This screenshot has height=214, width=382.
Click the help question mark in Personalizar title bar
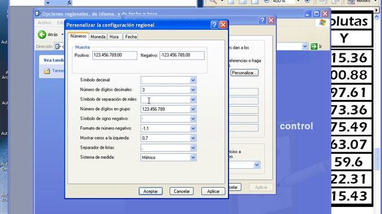tap(214, 25)
